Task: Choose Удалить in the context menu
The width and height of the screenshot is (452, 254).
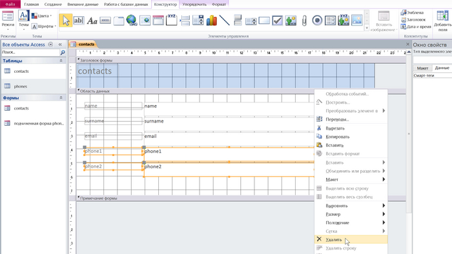Action: (x=351, y=239)
